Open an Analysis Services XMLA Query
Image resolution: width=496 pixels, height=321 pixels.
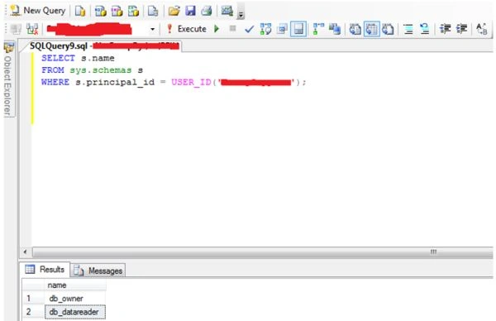tap(133, 11)
